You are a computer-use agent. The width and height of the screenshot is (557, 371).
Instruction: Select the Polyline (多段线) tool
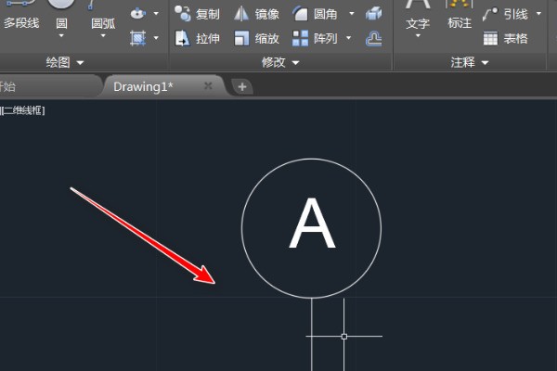coord(20,16)
